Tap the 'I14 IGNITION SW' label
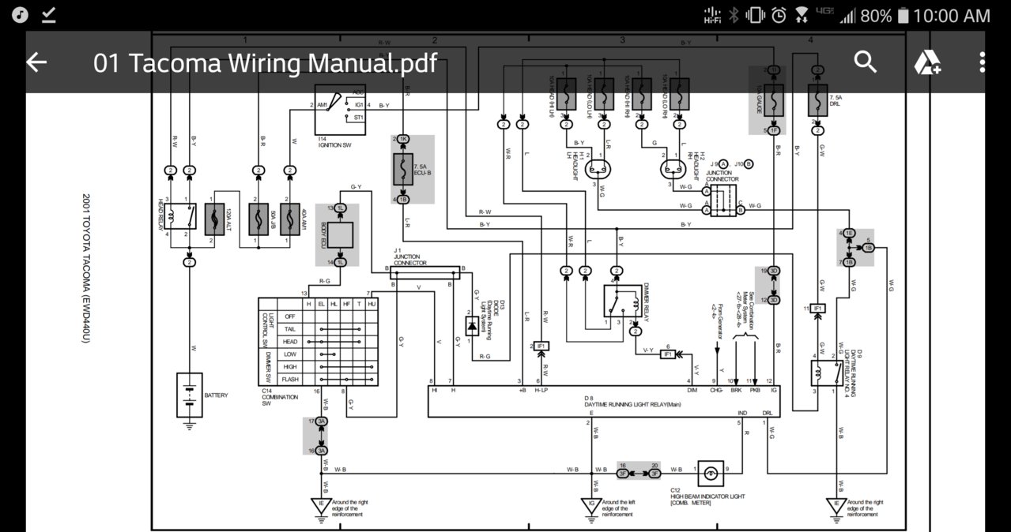This screenshot has width=1011, height=532. click(x=334, y=141)
